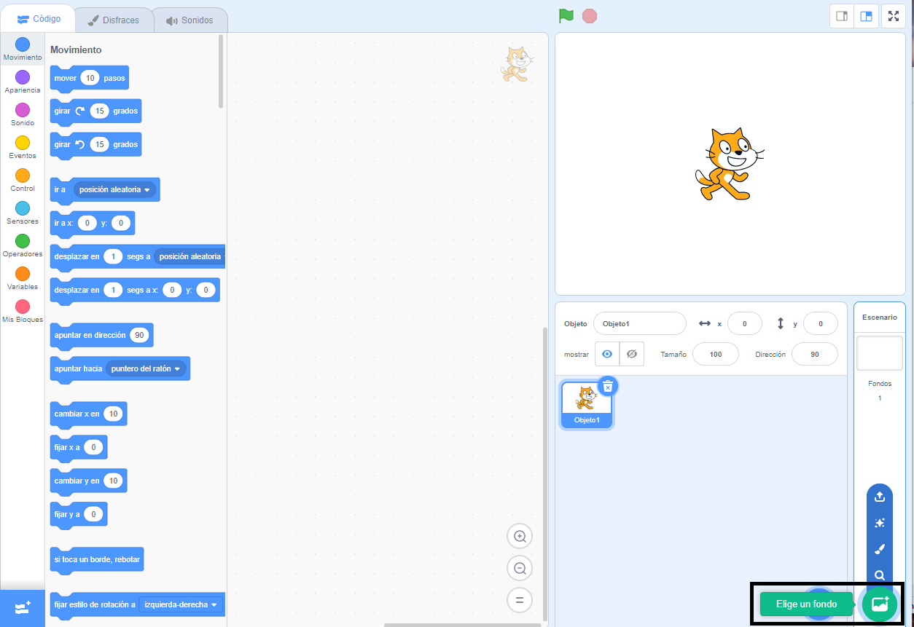Switch to the Disfraces tab
Image resolution: width=914 pixels, height=627 pixels.
pyautogui.click(x=114, y=20)
